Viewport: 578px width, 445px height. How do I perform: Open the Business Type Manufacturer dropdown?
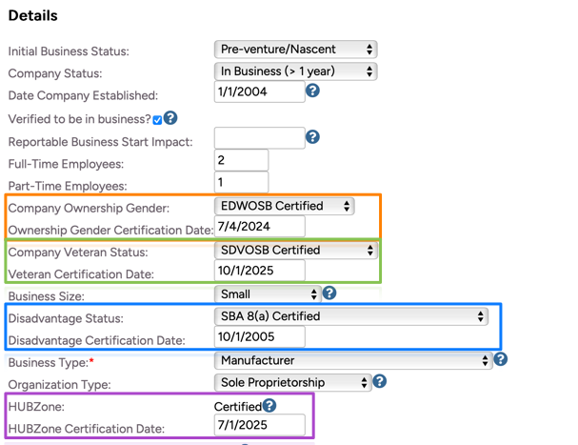[352, 360]
